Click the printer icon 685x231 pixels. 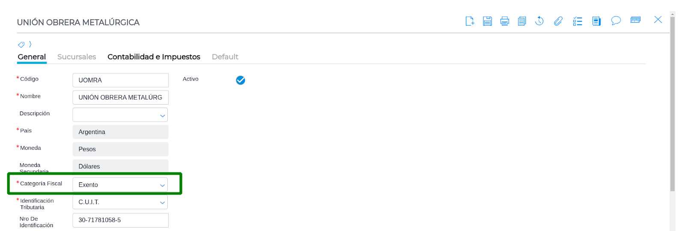[505, 21]
